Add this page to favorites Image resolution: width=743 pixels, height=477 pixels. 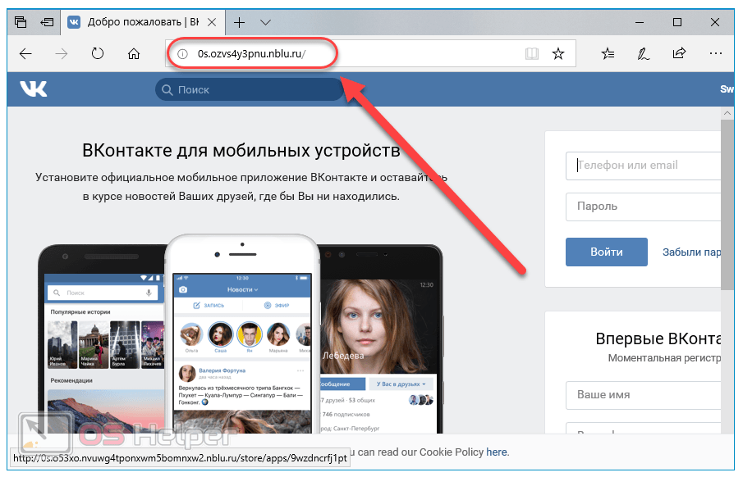[x=558, y=54]
